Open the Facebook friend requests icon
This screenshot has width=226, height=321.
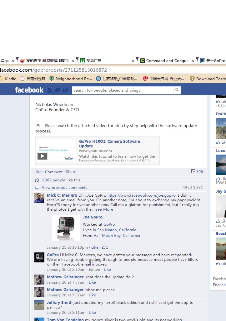50,90
